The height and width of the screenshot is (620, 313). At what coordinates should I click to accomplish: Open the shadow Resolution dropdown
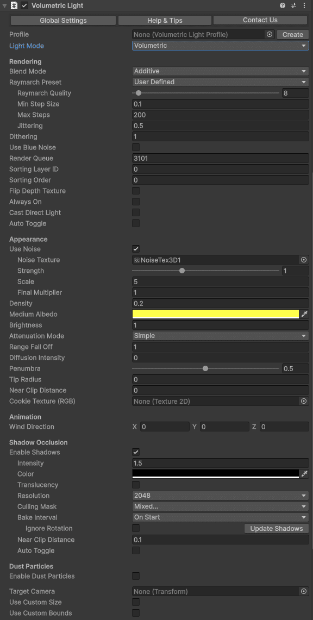pyautogui.click(x=220, y=496)
